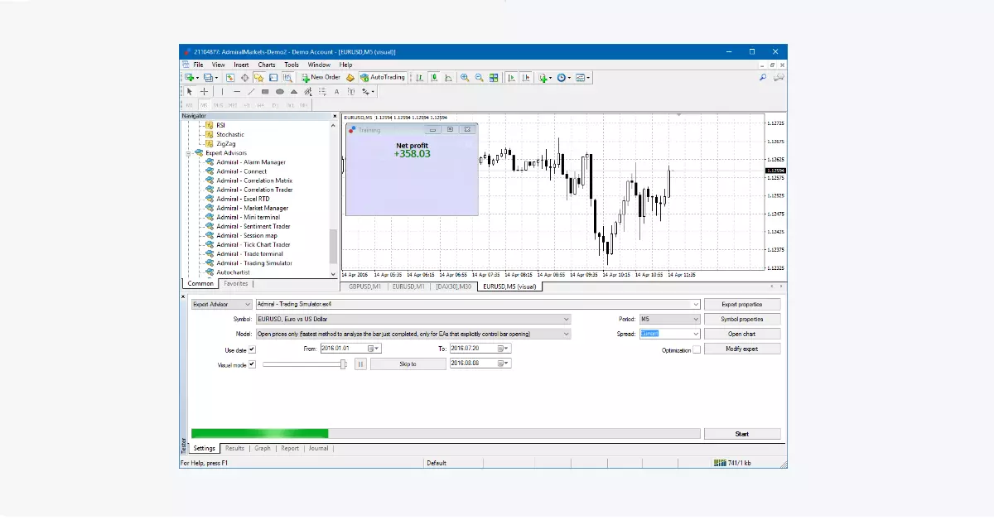Viewport: 994px width, 520px height.
Task: Open the Period M5 dropdown
Action: click(x=669, y=319)
